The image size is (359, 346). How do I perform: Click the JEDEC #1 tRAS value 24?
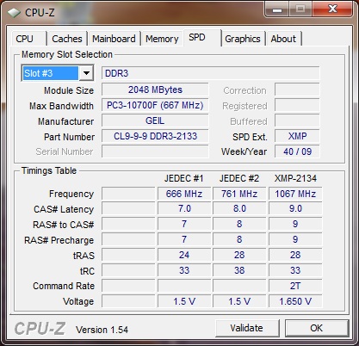184,255
